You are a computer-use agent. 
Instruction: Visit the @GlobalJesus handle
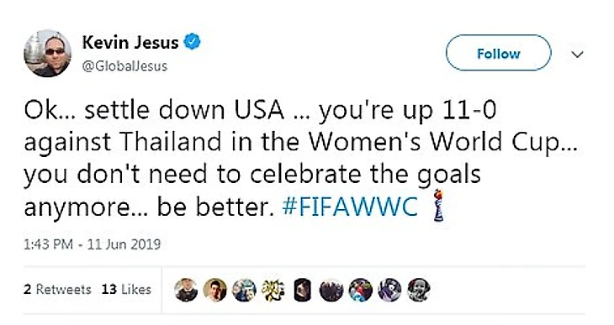(124, 66)
